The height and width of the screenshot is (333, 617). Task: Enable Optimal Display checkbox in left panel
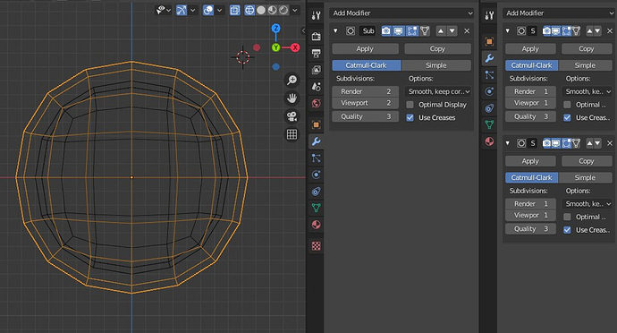[410, 105]
